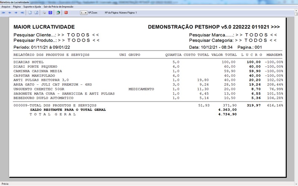Go to previous page arrow
Image resolution: width=298 pixels, height=186 pixels.
10,13
